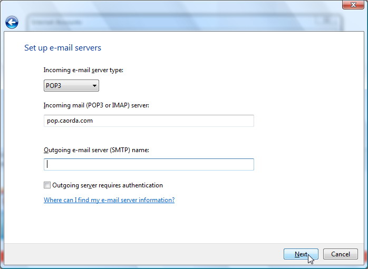Click the 'Incoming e-mail server type:' label
This screenshot has height=269, width=368.
(83, 70)
